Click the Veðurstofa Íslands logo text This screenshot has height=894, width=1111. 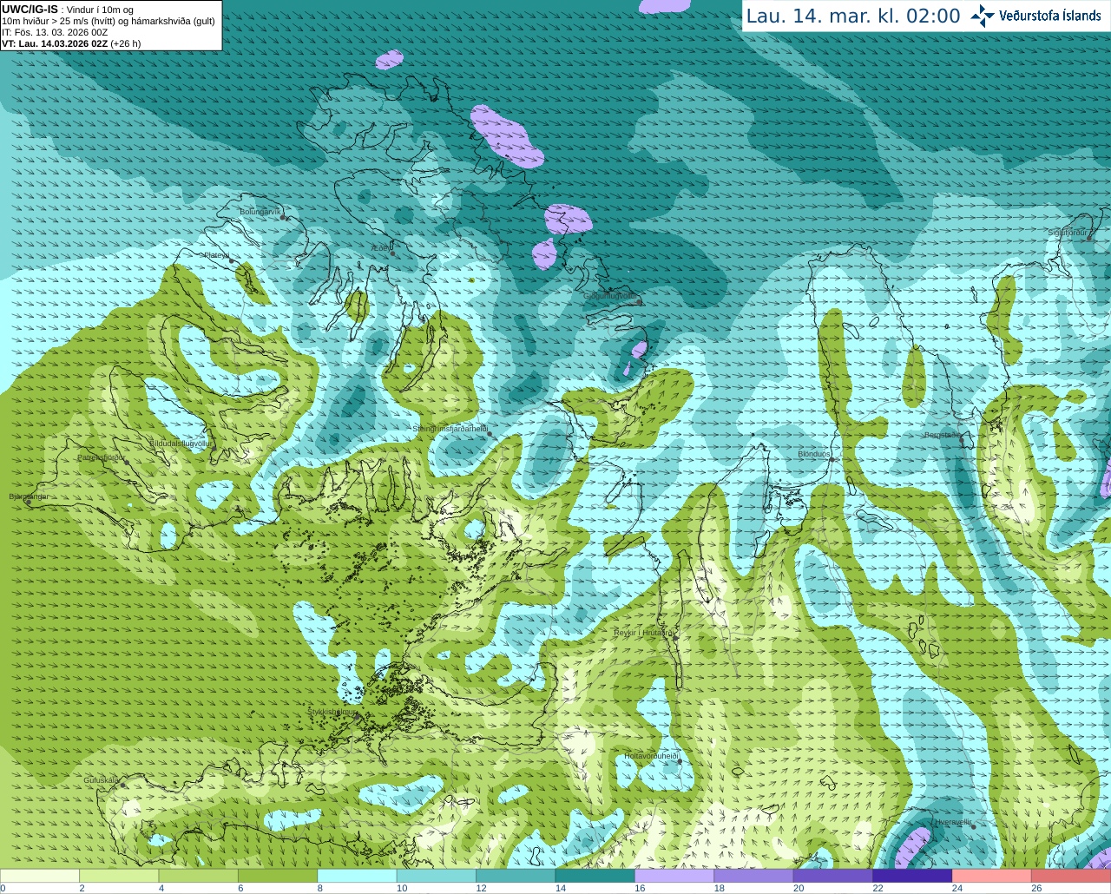(1050, 16)
